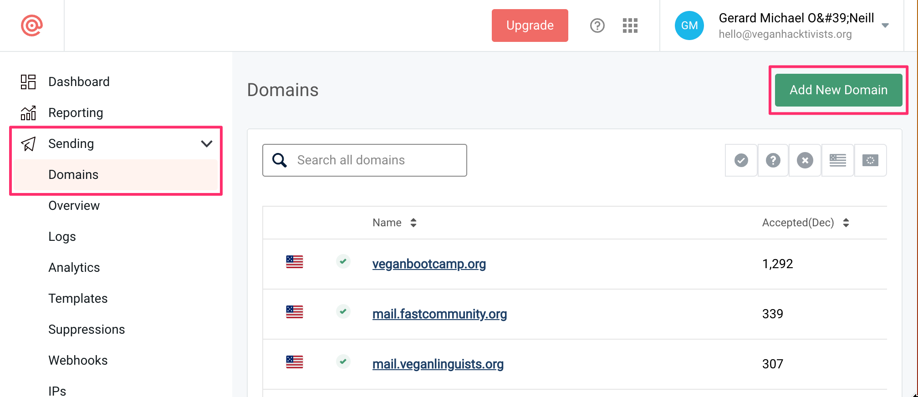The height and width of the screenshot is (397, 918).
Task: Click the Reporting sidebar icon
Action: click(x=28, y=112)
